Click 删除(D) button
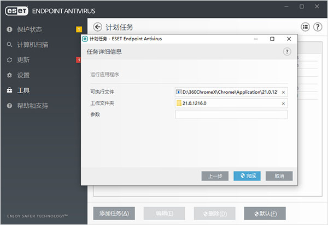The width and height of the screenshot is (328, 225). point(215,214)
